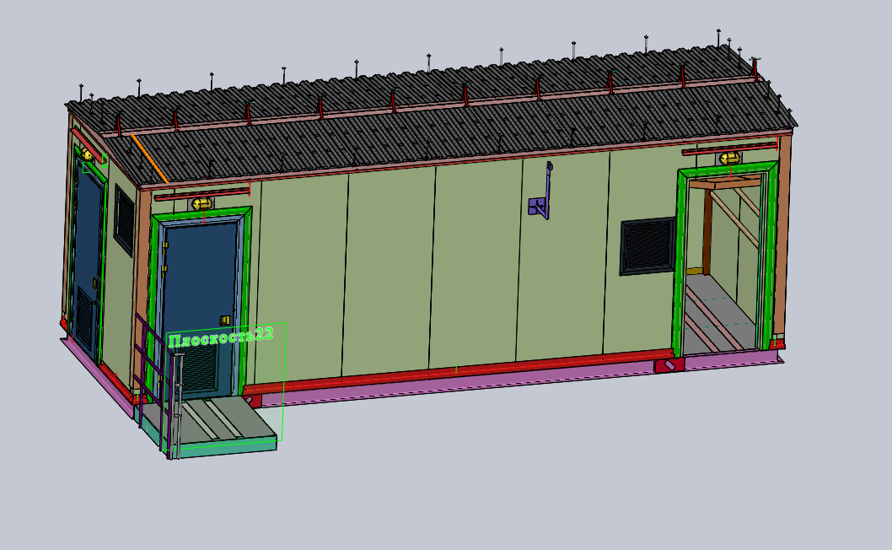Select the yellow lamp above the open doorway
The width and height of the screenshot is (892, 550).
730,158
